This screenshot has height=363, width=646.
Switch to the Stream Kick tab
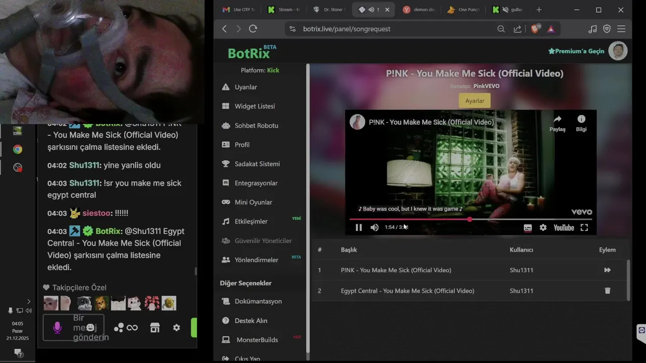coord(284,10)
